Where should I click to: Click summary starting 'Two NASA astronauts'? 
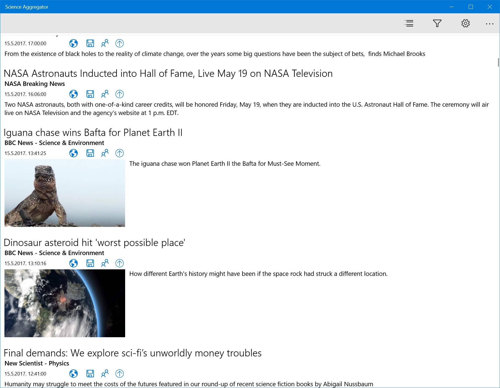click(x=247, y=109)
